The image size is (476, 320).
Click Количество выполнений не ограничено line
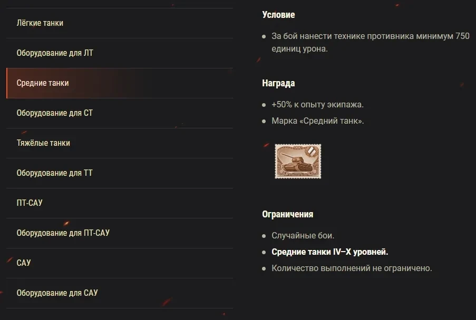coord(352,268)
